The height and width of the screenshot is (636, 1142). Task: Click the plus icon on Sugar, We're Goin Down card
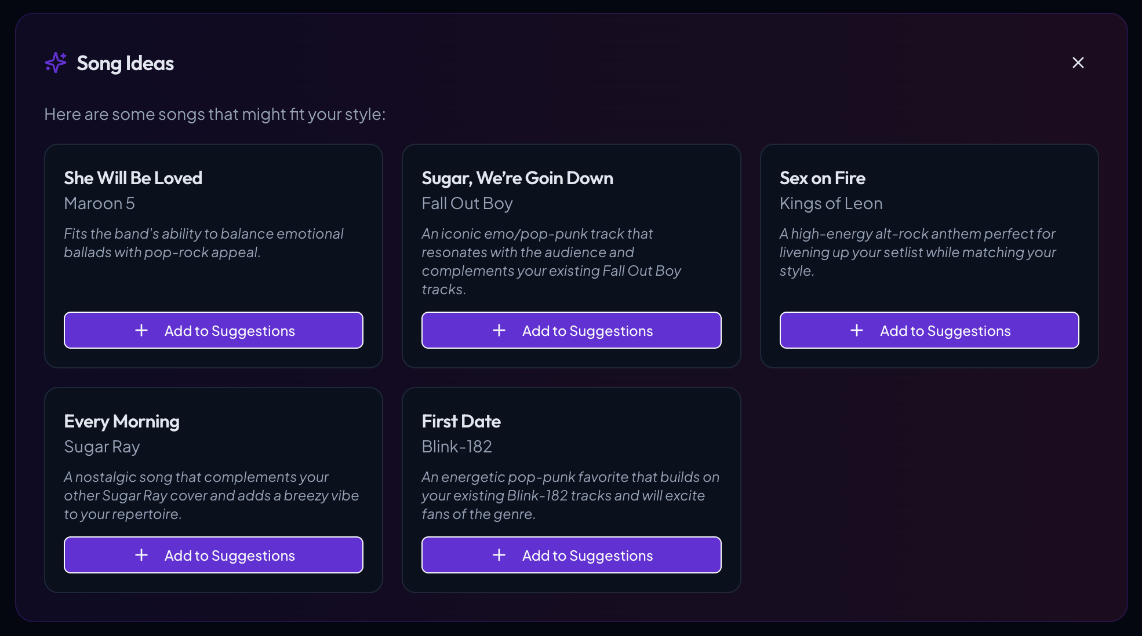tap(499, 330)
